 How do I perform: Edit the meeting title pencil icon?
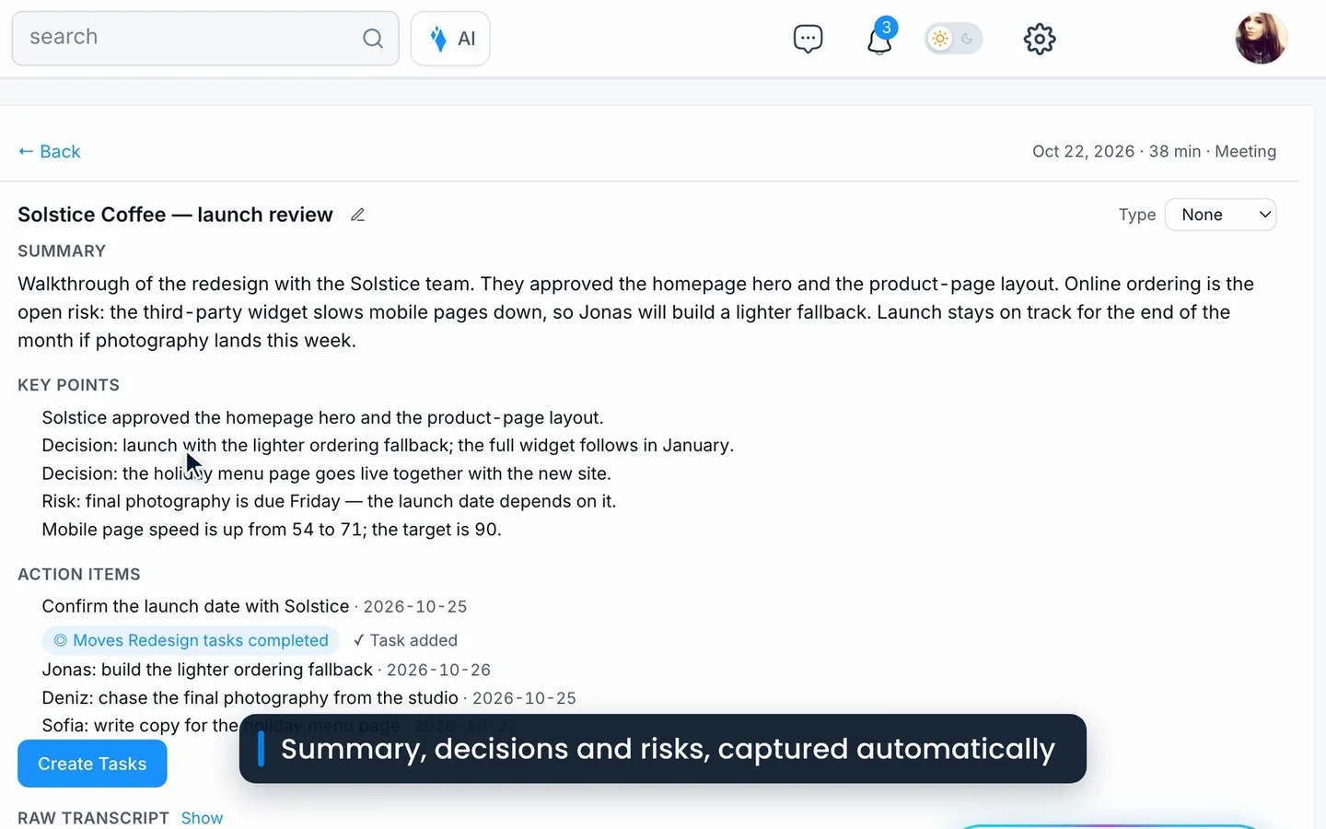[358, 215]
